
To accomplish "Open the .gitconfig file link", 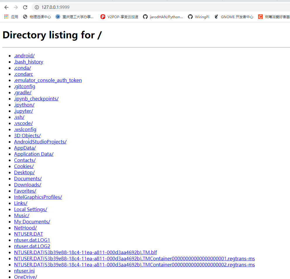I will 25,87.
